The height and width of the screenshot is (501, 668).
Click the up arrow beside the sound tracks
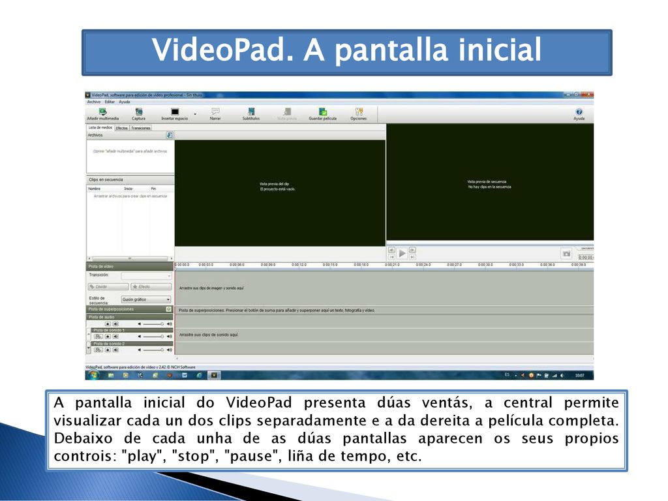(89, 335)
